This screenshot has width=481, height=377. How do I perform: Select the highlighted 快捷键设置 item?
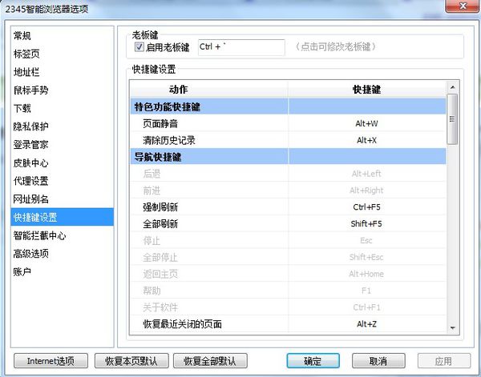pos(62,217)
